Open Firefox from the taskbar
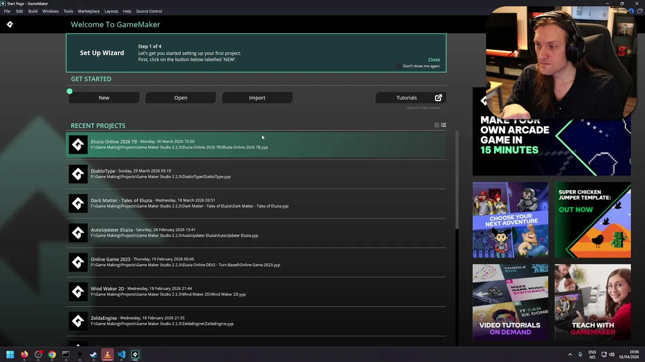Image resolution: width=645 pixels, height=362 pixels. 24,354
